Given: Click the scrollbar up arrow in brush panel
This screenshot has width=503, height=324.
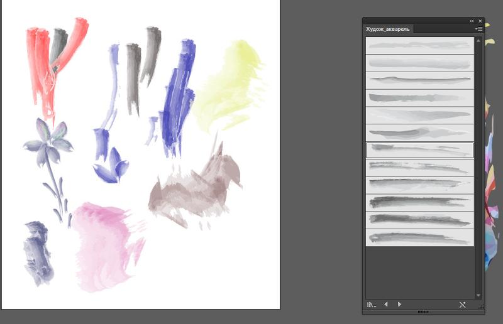Looking at the screenshot, I should [478, 41].
